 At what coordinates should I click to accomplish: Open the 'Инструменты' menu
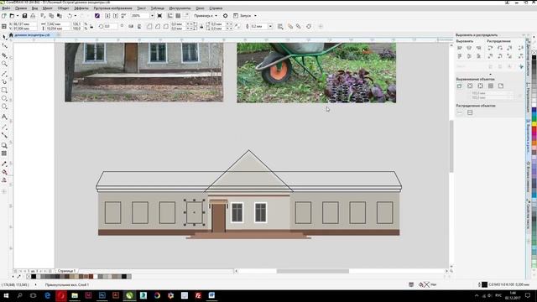[180, 8]
